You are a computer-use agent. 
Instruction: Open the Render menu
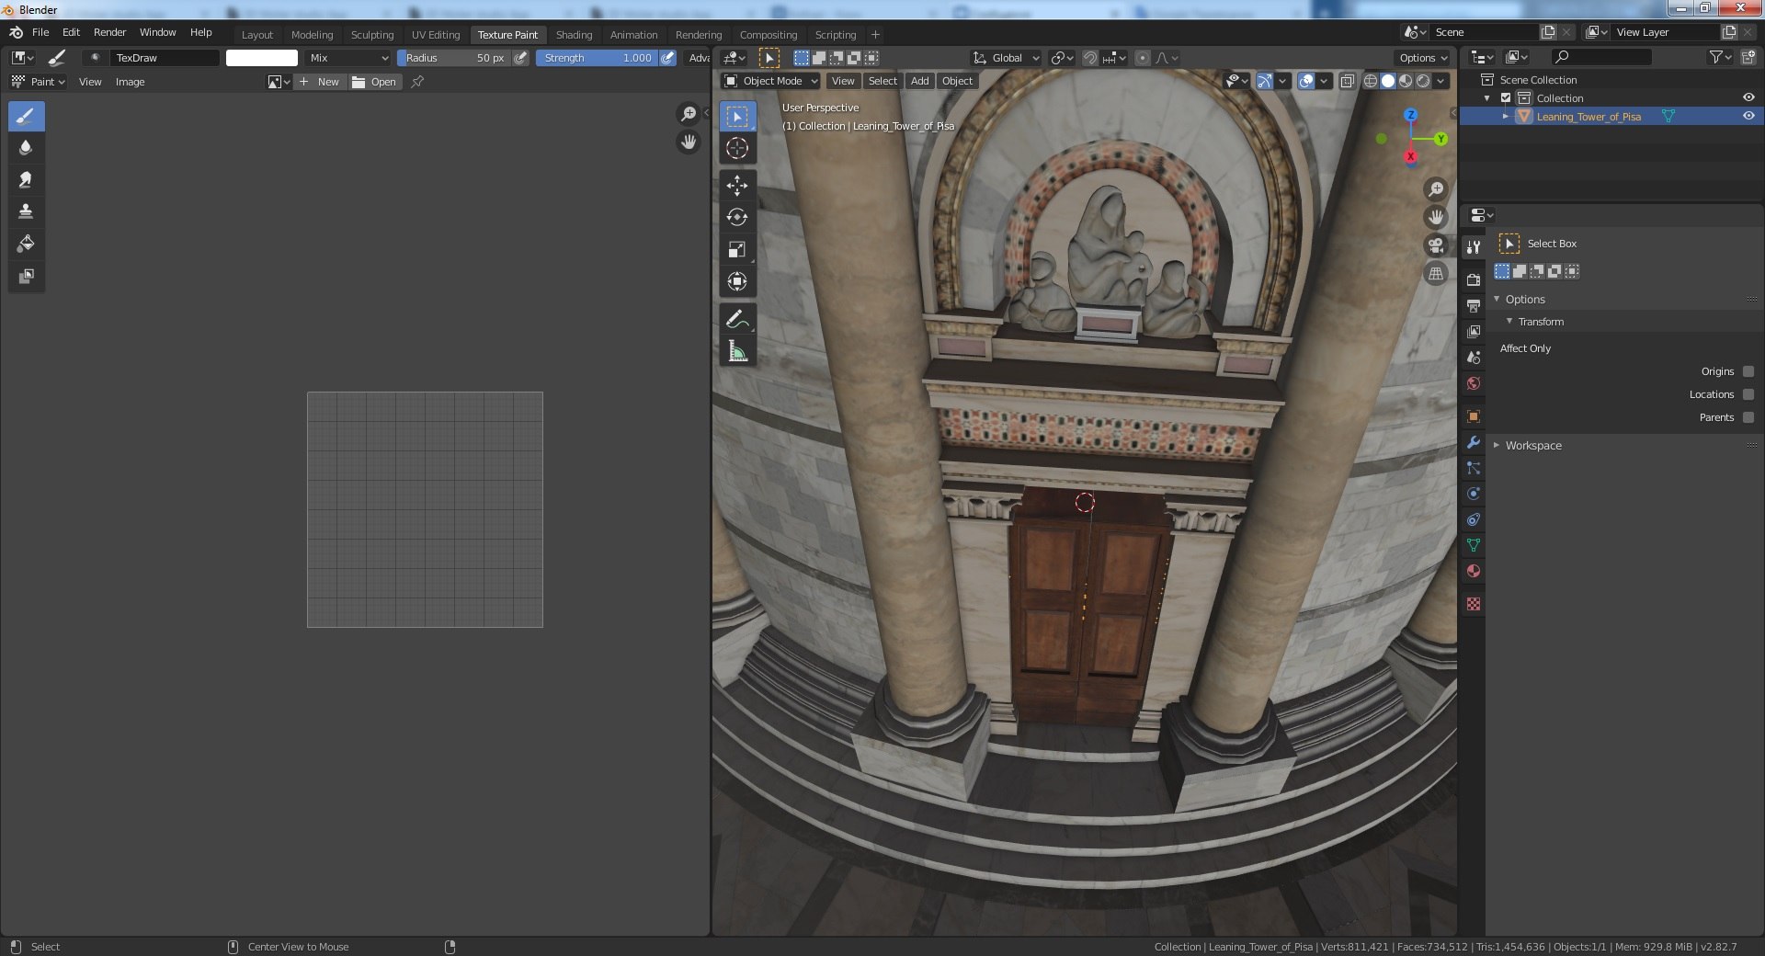109,32
